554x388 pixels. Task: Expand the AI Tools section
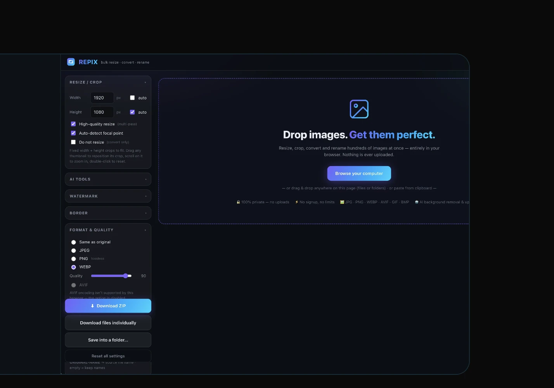coord(108,179)
